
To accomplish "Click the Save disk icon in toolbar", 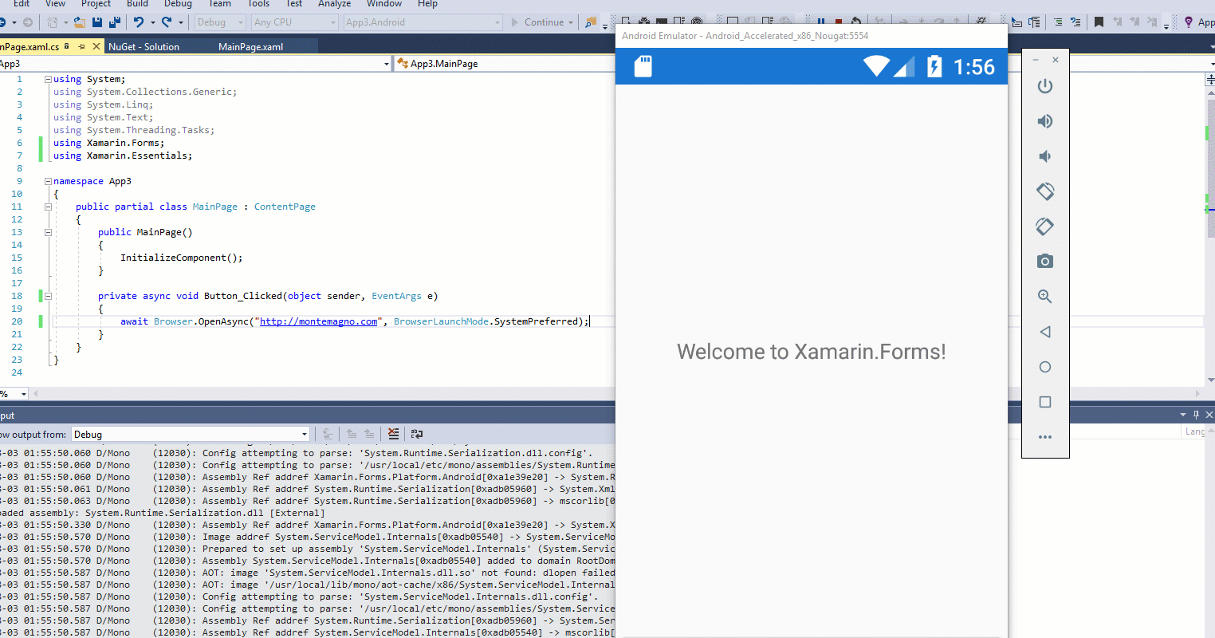I will 97,22.
